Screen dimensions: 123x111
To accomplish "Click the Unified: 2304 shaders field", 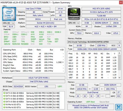I will (111, 26).
